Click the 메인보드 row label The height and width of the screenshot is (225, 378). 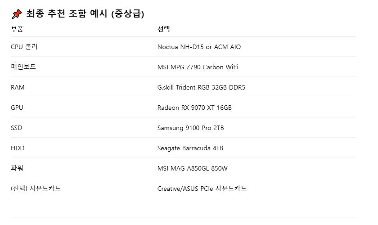(x=23, y=67)
